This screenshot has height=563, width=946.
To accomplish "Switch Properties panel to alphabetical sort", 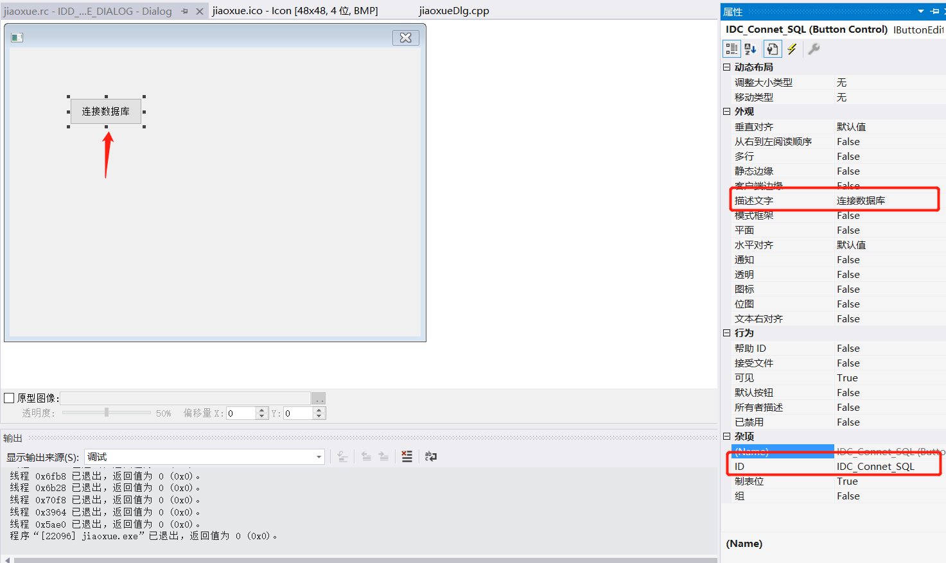I will click(x=750, y=48).
